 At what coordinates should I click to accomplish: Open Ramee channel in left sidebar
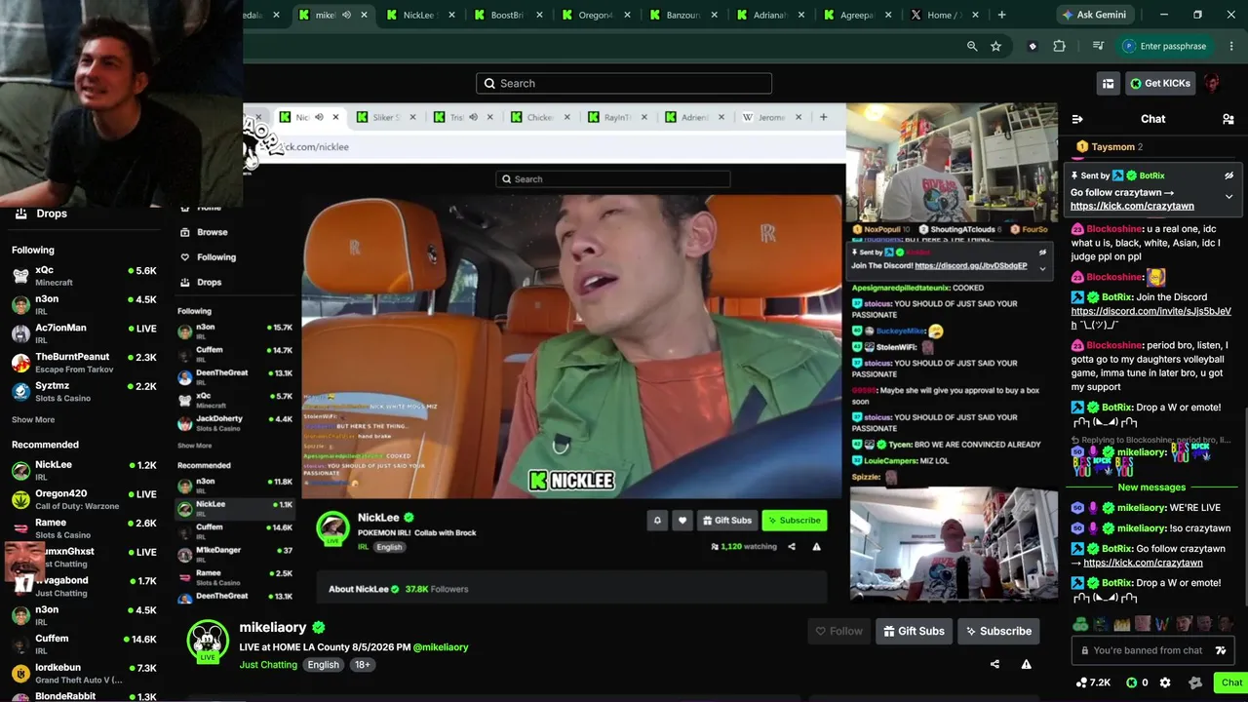[84, 528]
